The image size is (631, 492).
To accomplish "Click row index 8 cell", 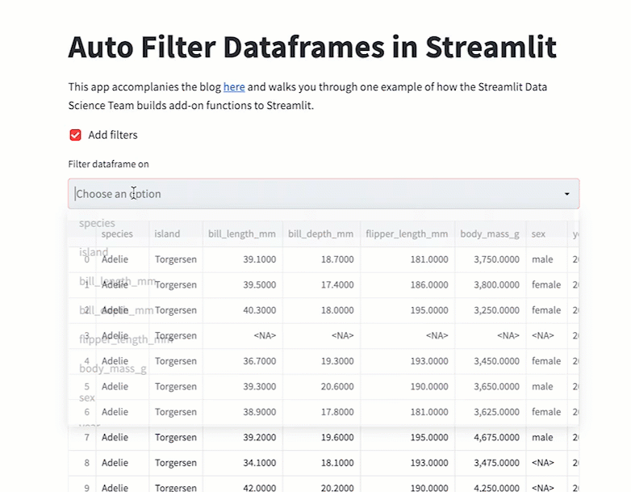I will click(x=82, y=463).
